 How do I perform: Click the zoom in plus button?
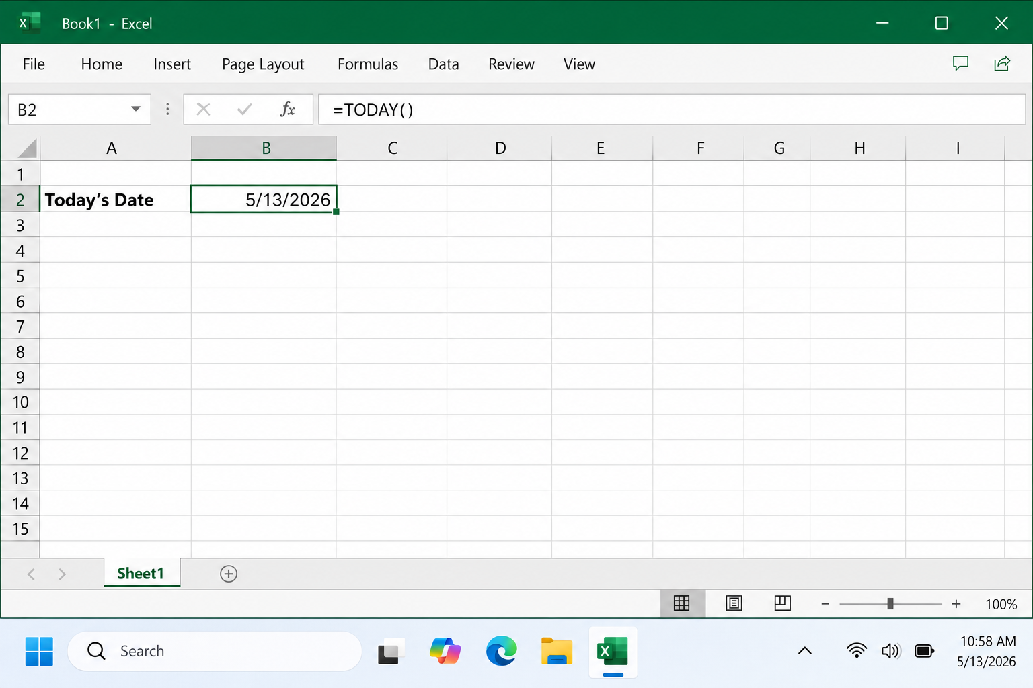[x=956, y=604]
